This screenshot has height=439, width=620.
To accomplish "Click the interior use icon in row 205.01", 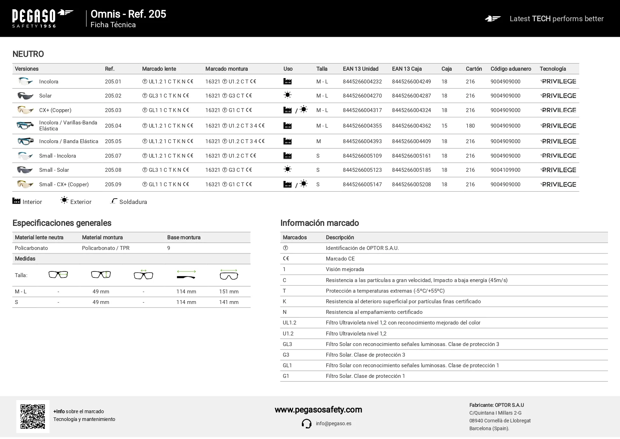I will pos(287,81).
